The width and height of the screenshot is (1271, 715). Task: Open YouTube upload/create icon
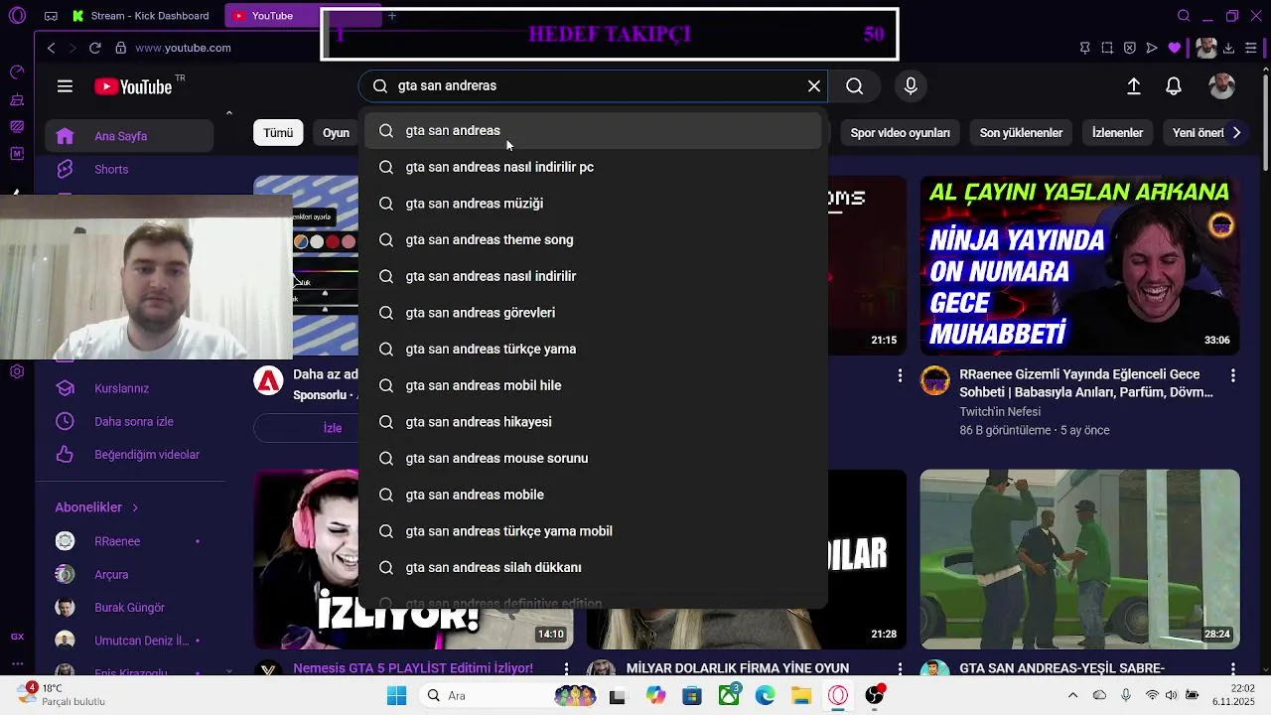(1134, 86)
